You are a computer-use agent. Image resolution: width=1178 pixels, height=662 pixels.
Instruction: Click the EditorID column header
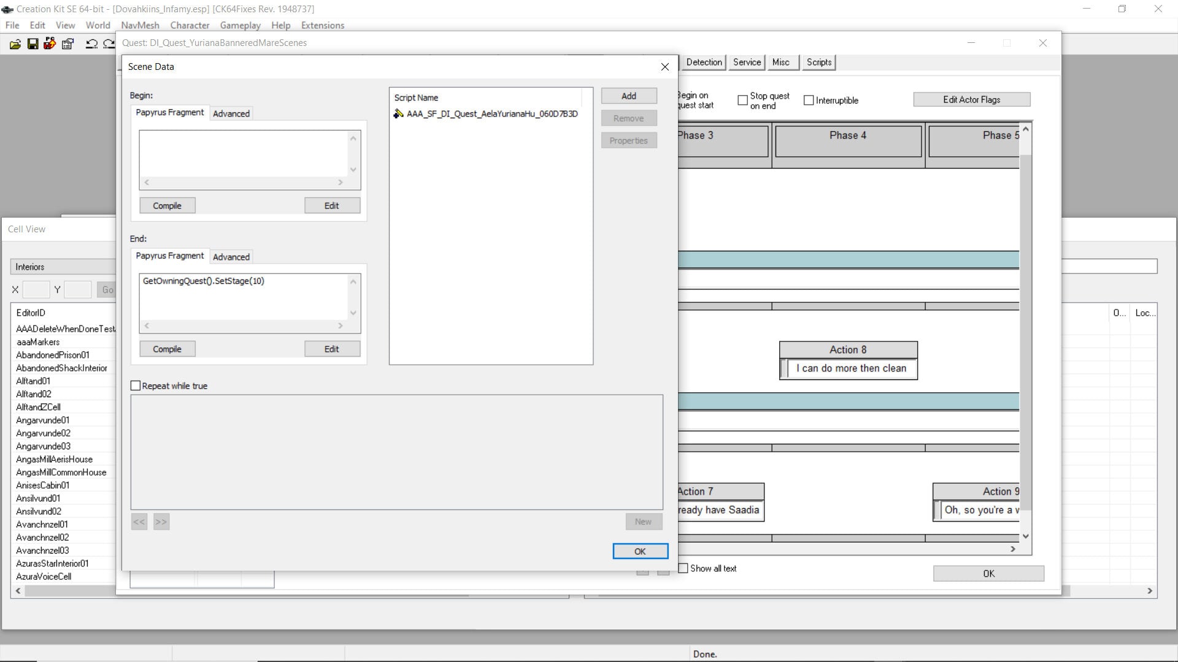[31, 313]
